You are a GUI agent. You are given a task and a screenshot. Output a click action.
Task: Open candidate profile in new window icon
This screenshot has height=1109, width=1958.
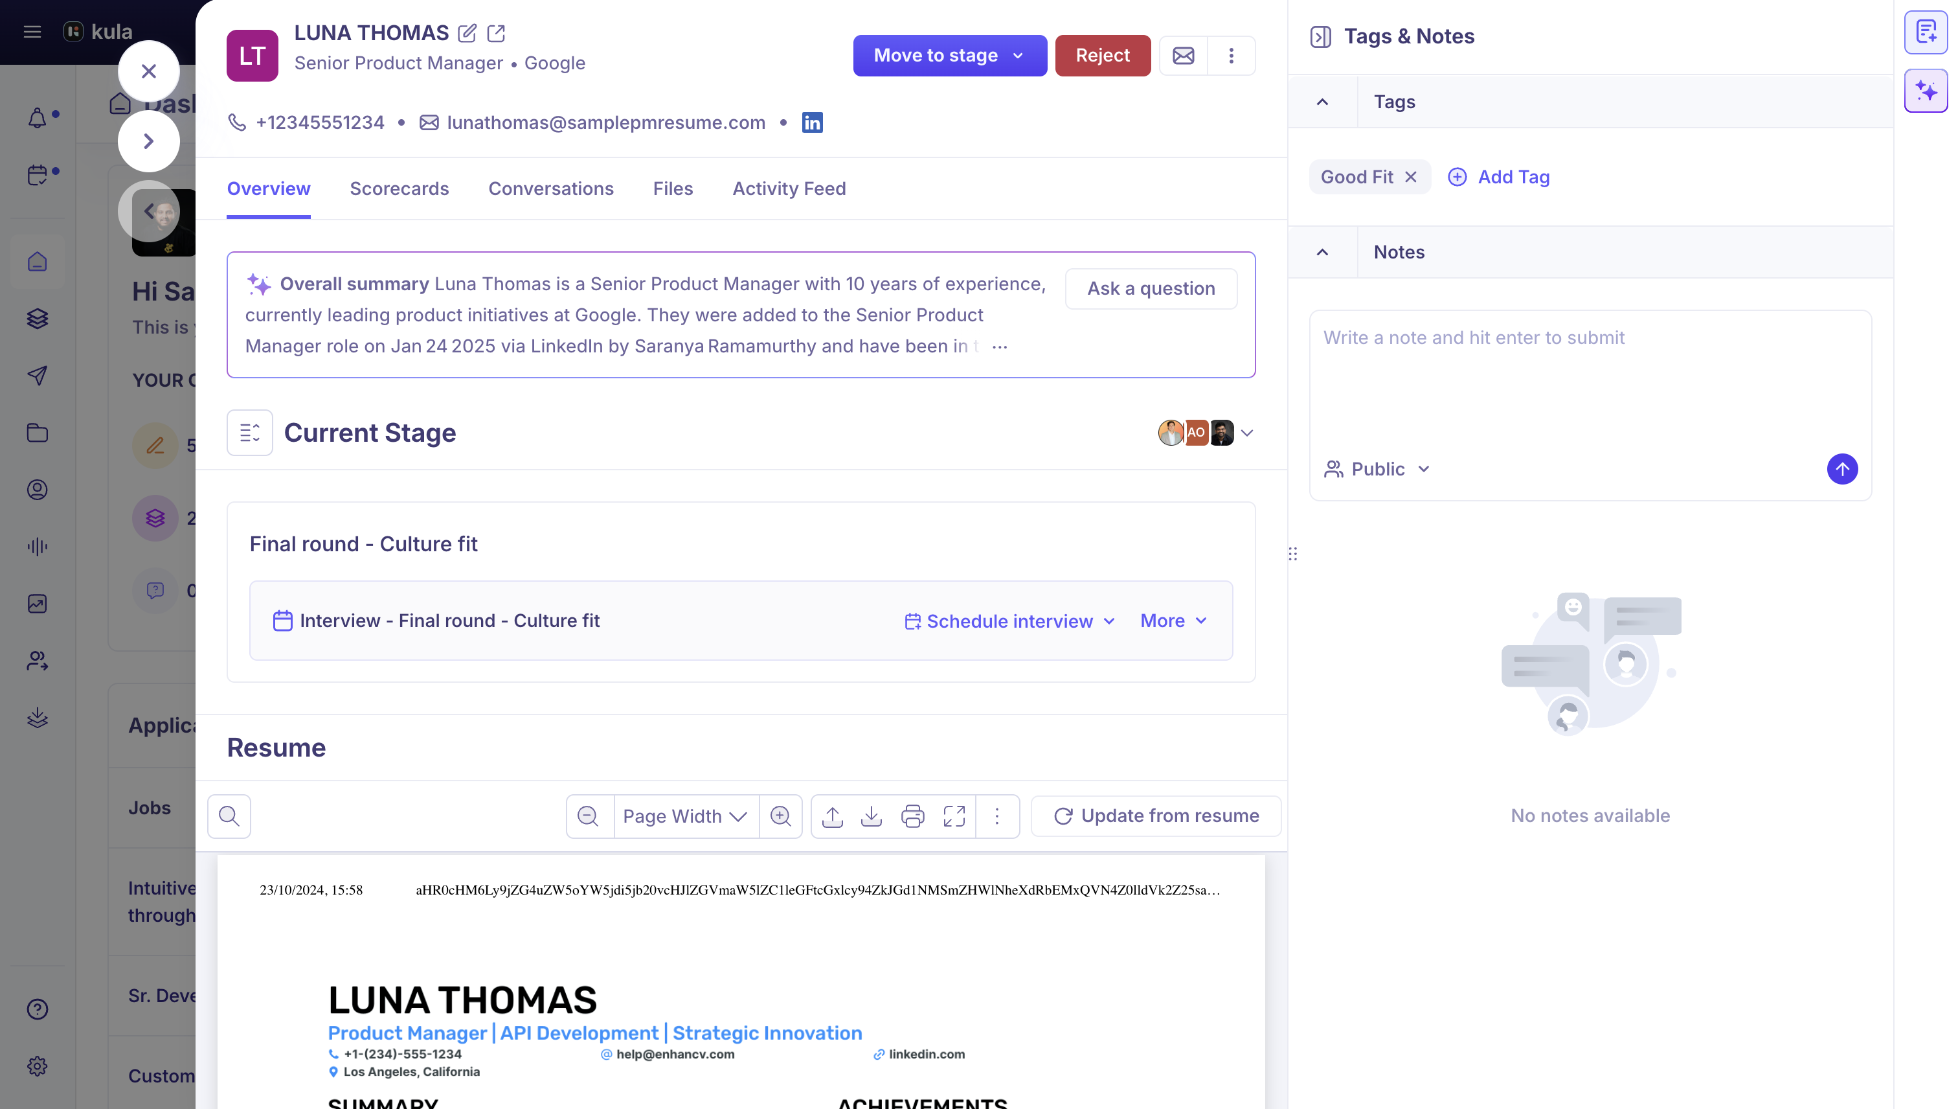pos(495,33)
